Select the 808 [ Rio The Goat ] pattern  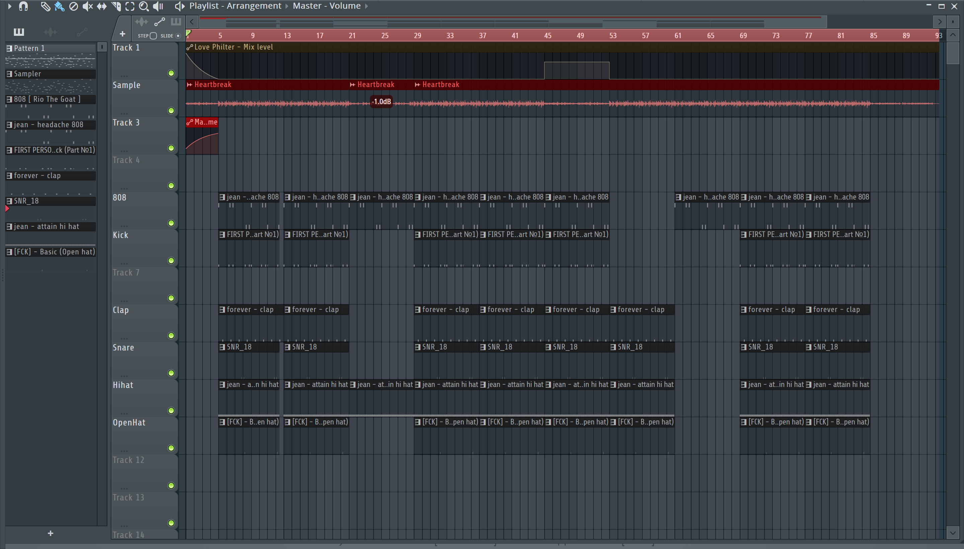click(51, 99)
